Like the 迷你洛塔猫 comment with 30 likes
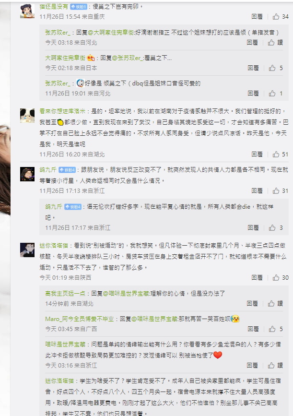This screenshot has height=416, width=293. tap(281, 278)
